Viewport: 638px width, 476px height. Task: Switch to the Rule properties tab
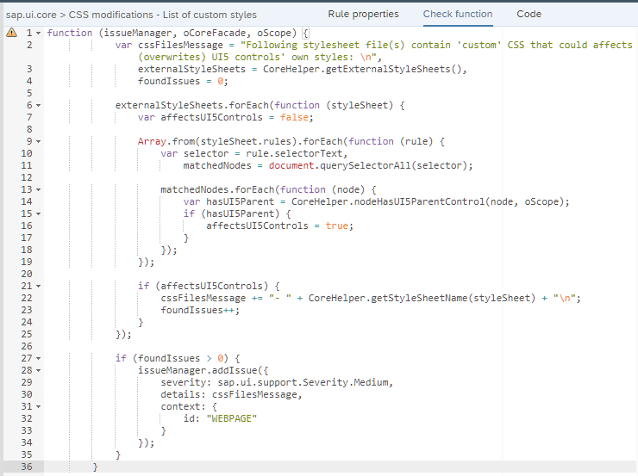click(x=363, y=14)
